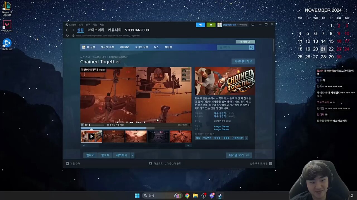Click the 팔로우 button
Screen dimensions: 357x200
105,155
